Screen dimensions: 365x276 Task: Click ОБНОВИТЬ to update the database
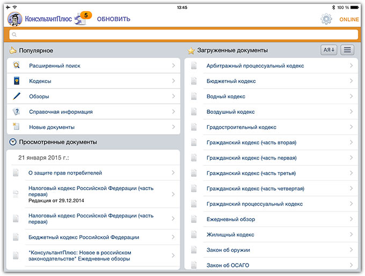[114, 19]
